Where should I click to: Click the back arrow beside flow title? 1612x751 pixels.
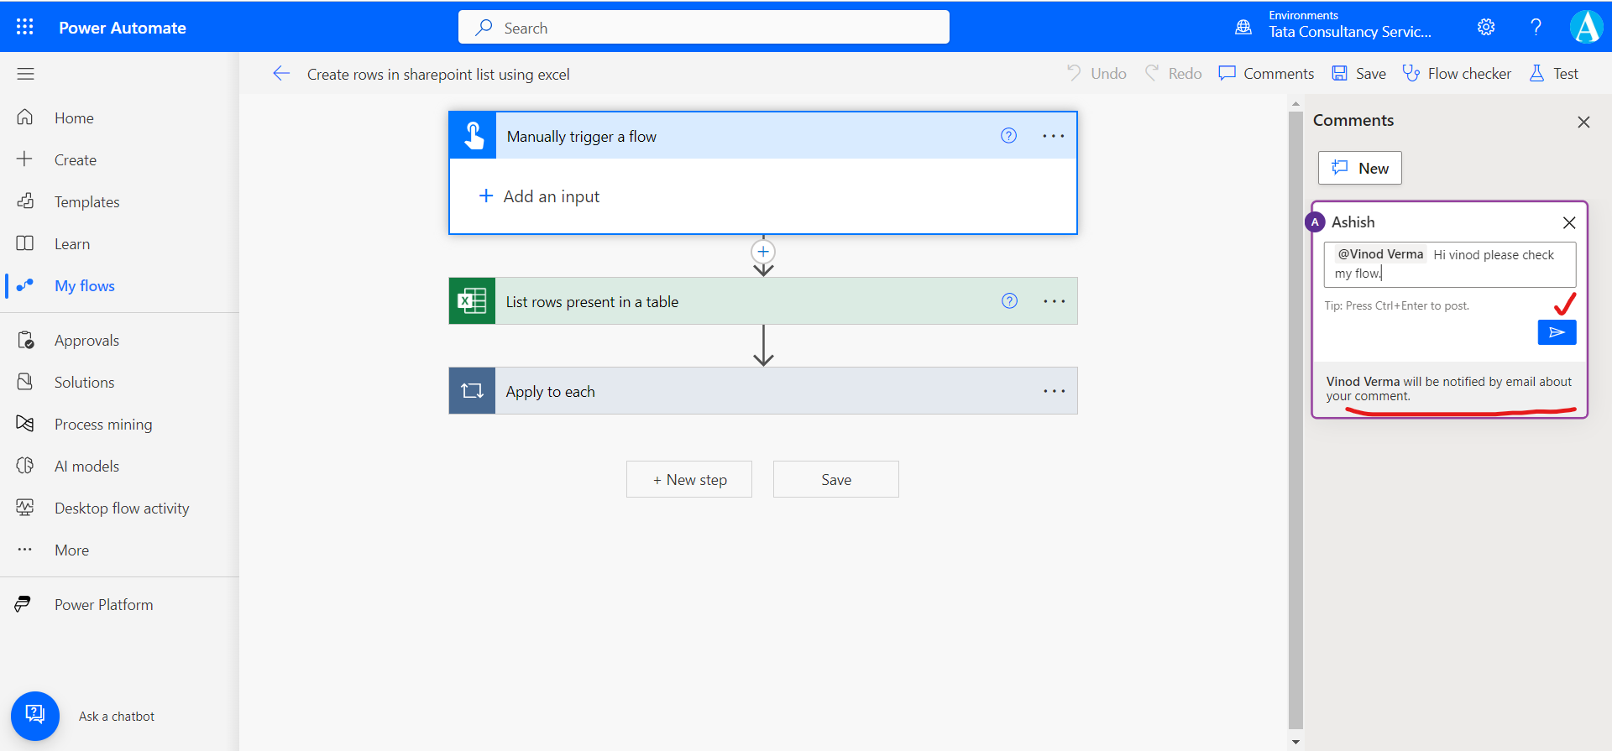[281, 74]
